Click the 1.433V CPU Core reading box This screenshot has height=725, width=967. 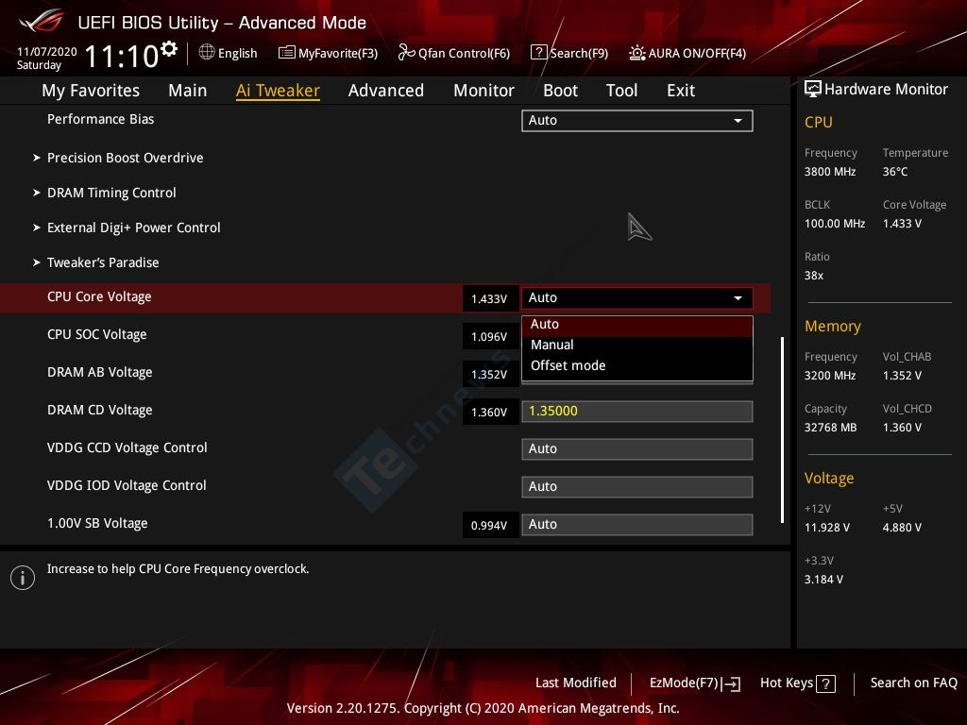[490, 299]
